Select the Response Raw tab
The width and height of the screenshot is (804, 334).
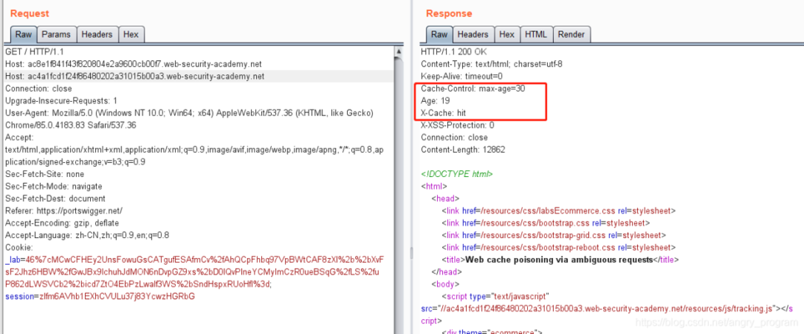pyautogui.click(x=439, y=34)
